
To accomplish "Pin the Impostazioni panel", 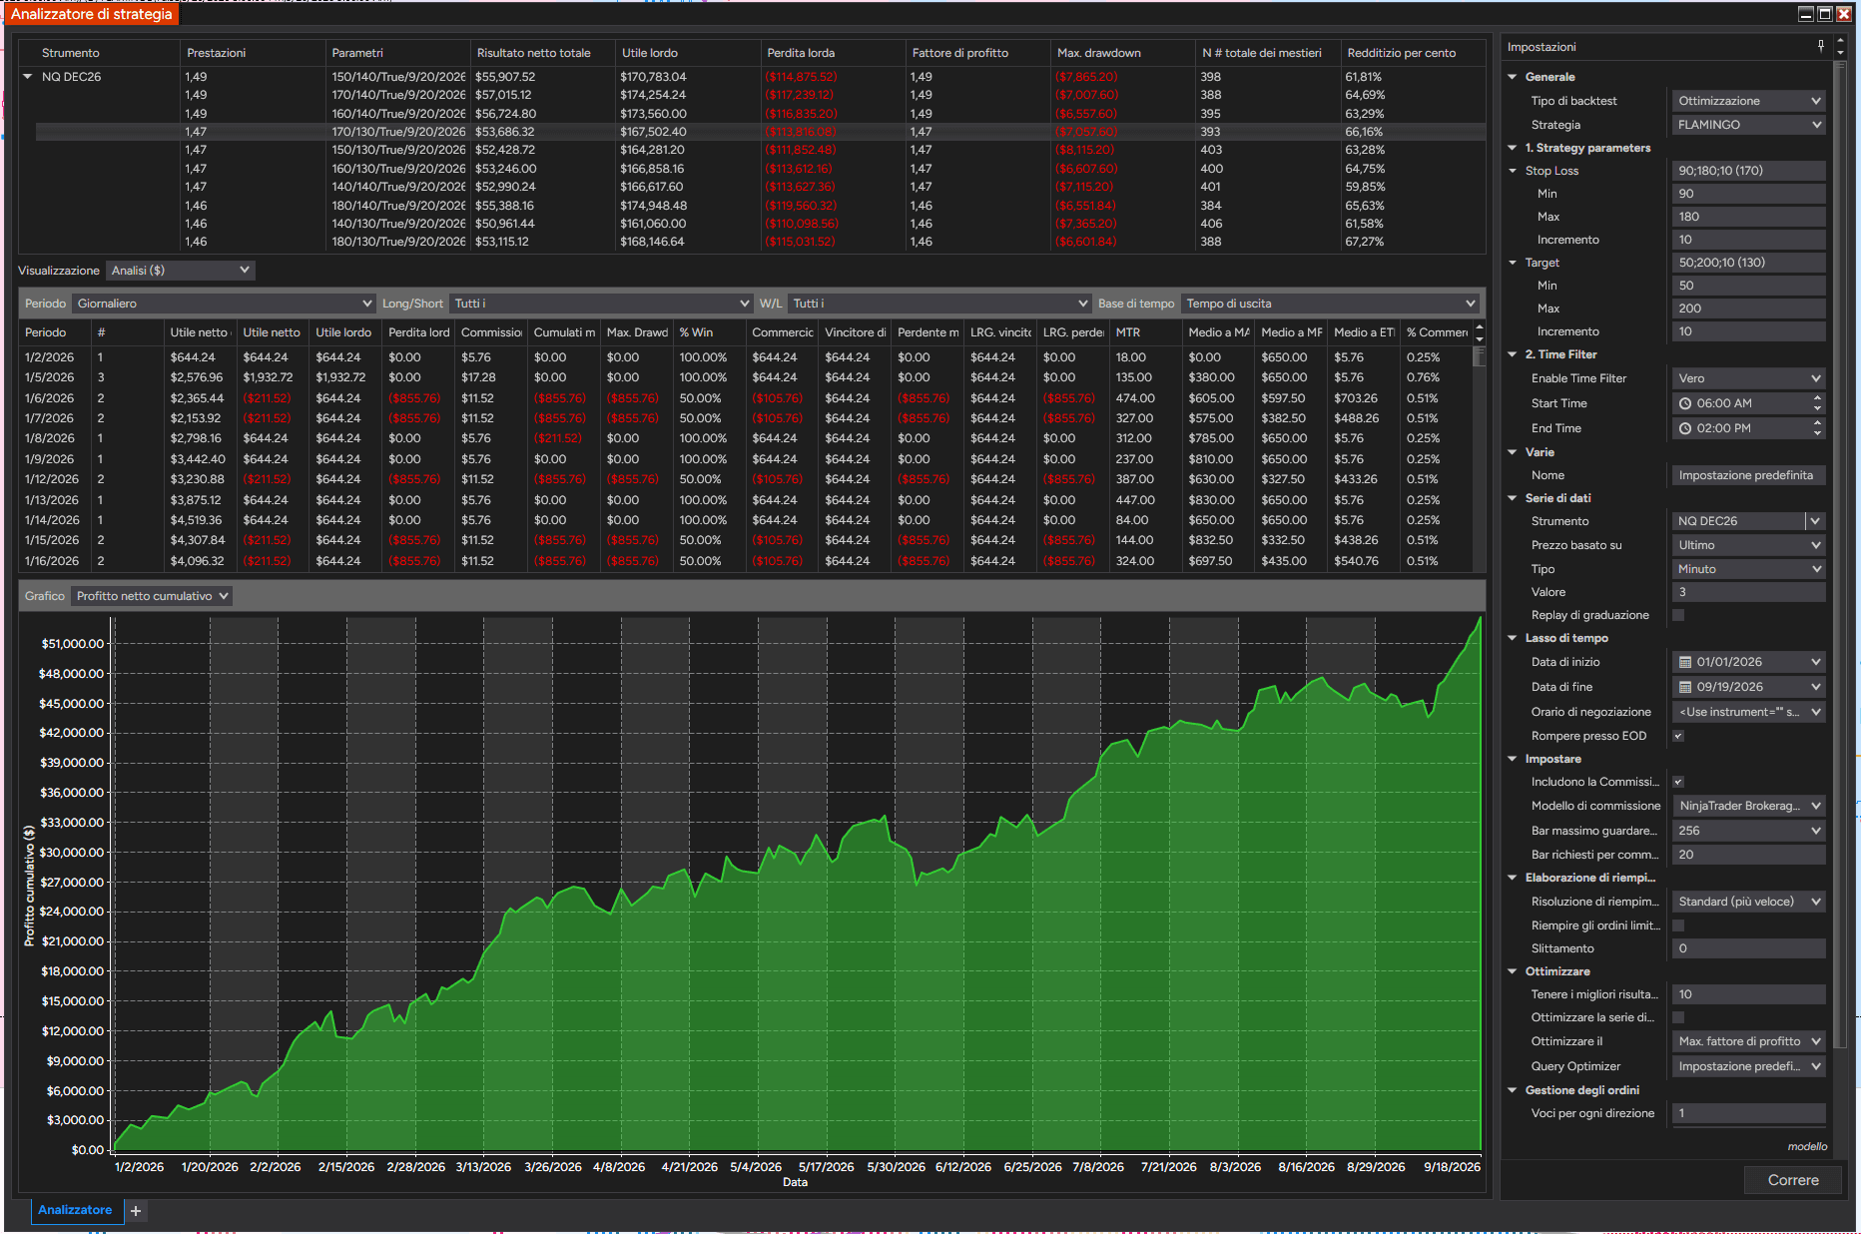I will pos(1821,47).
